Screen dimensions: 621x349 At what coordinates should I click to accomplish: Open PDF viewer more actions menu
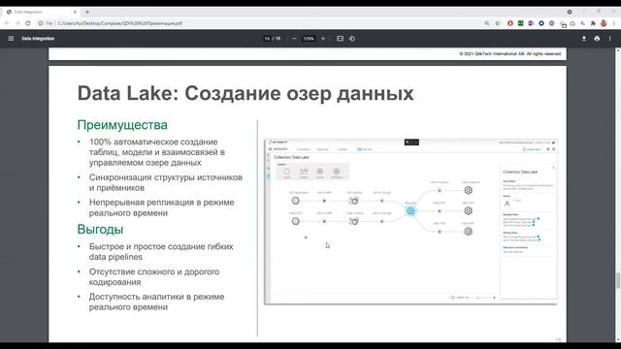610,39
